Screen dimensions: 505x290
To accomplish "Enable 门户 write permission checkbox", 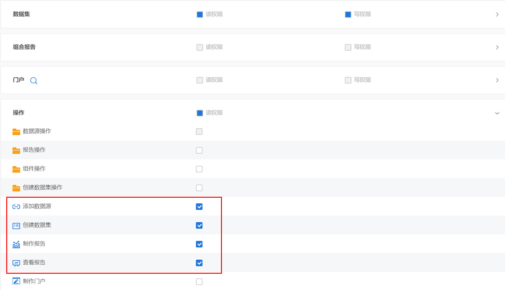I will (x=348, y=80).
